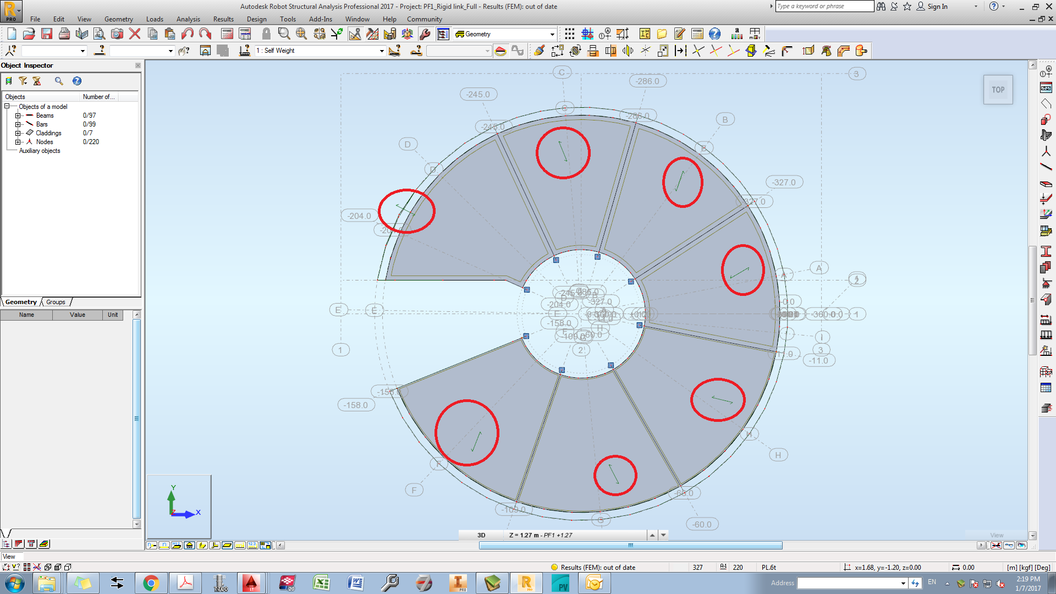This screenshot has height=594, width=1056.
Task: Open Autodesk Robot from the Windows taskbar
Action: pos(527,583)
